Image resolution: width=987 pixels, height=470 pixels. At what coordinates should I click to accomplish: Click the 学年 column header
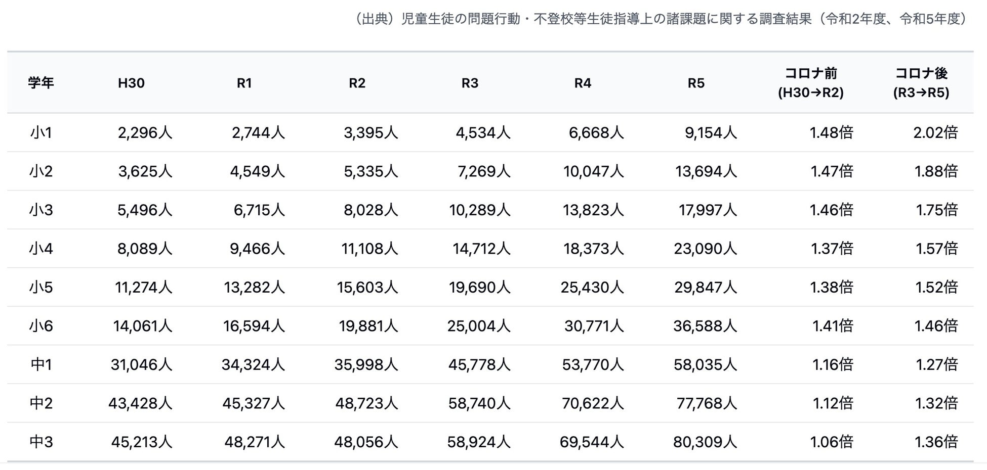click(x=41, y=83)
